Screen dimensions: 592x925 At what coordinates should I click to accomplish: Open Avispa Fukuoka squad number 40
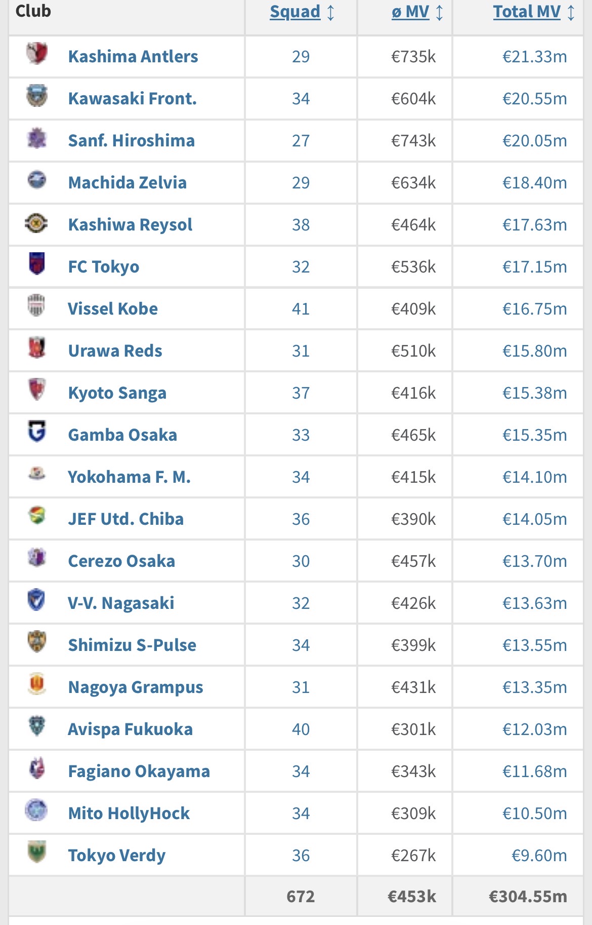(301, 729)
